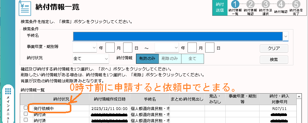The height and width of the screenshot is (123, 308).
Task: Click step 3 納付方法選択 circle
Action: (x=266, y=4)
